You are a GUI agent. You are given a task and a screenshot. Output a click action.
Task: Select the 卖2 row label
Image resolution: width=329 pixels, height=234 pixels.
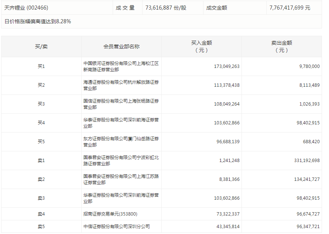click(41, 179)
